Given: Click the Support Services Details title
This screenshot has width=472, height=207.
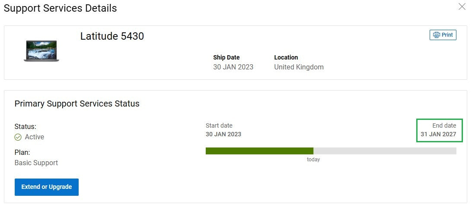Looking at the screenshot, I should [60, 8].
